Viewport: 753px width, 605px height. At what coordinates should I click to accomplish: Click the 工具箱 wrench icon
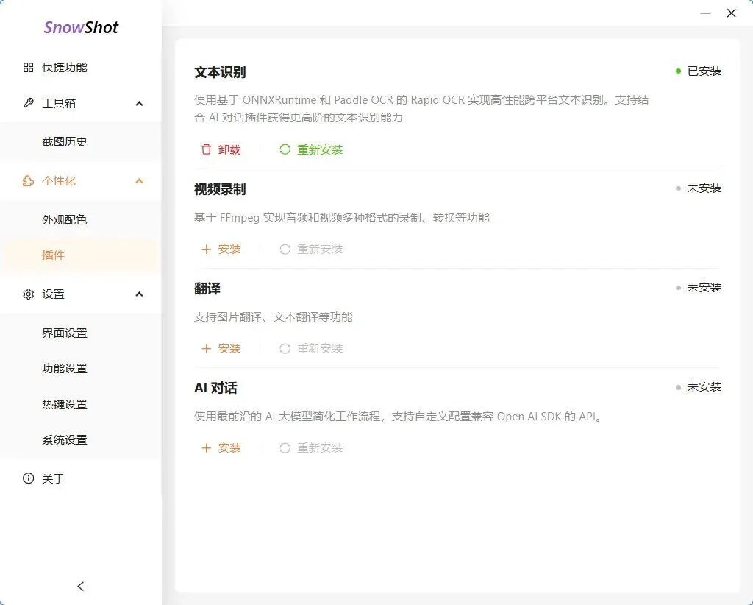[27, 103]
